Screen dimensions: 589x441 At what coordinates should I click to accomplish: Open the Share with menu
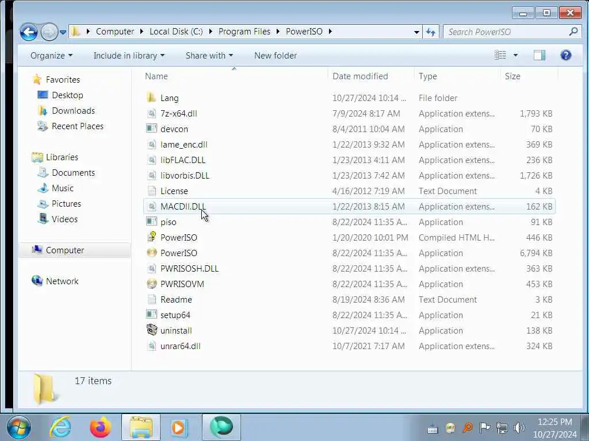coord(209,56)
